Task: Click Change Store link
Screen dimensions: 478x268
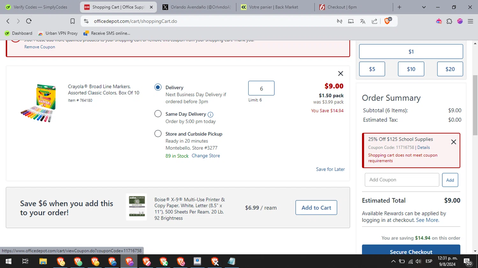Action: (x=206, y=155)
